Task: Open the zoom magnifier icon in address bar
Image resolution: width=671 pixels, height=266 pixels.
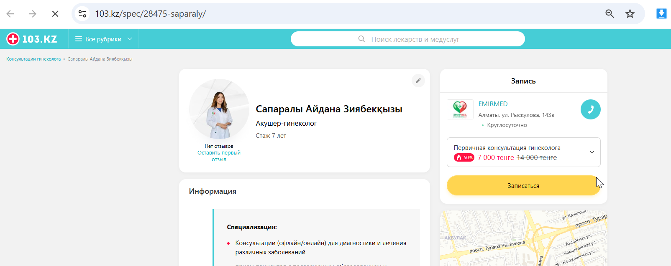Action: [x=610, y=14]
